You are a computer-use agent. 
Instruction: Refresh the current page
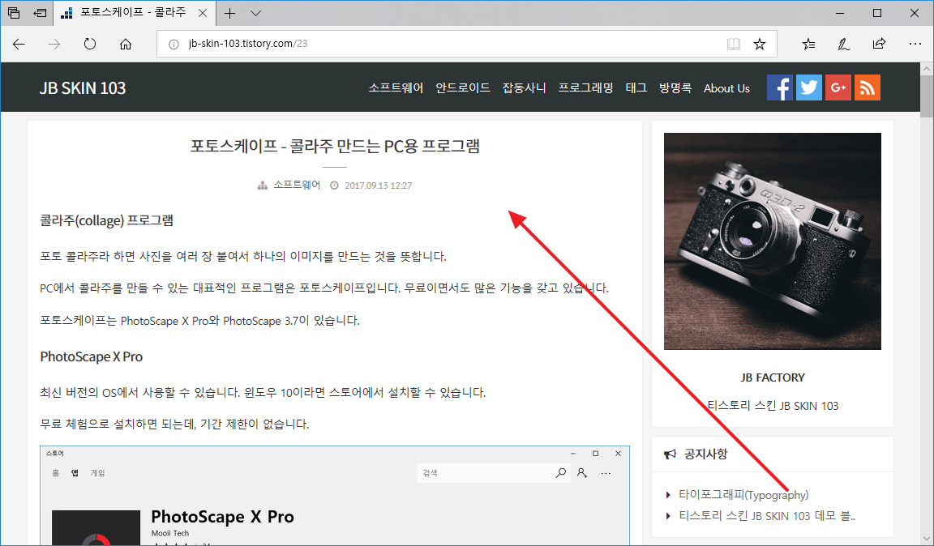[x=90, y=44]
